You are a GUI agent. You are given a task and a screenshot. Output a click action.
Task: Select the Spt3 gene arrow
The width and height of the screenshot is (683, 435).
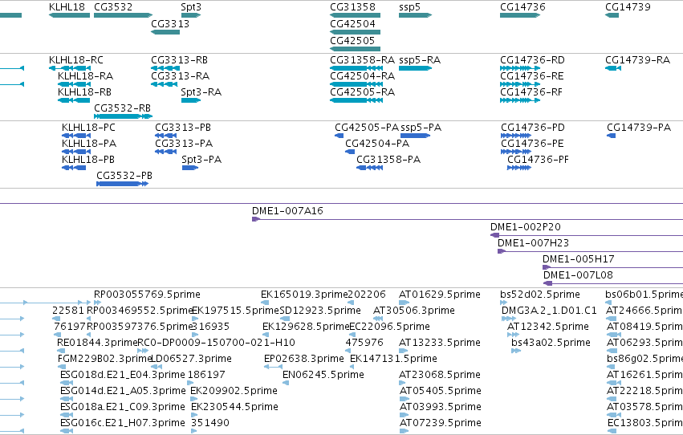[x=191, y=15]
